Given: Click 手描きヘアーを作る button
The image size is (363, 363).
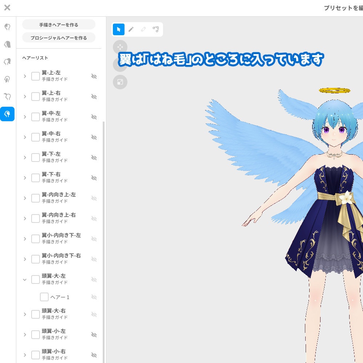Looking at the screenshot, I should [58, 24].
